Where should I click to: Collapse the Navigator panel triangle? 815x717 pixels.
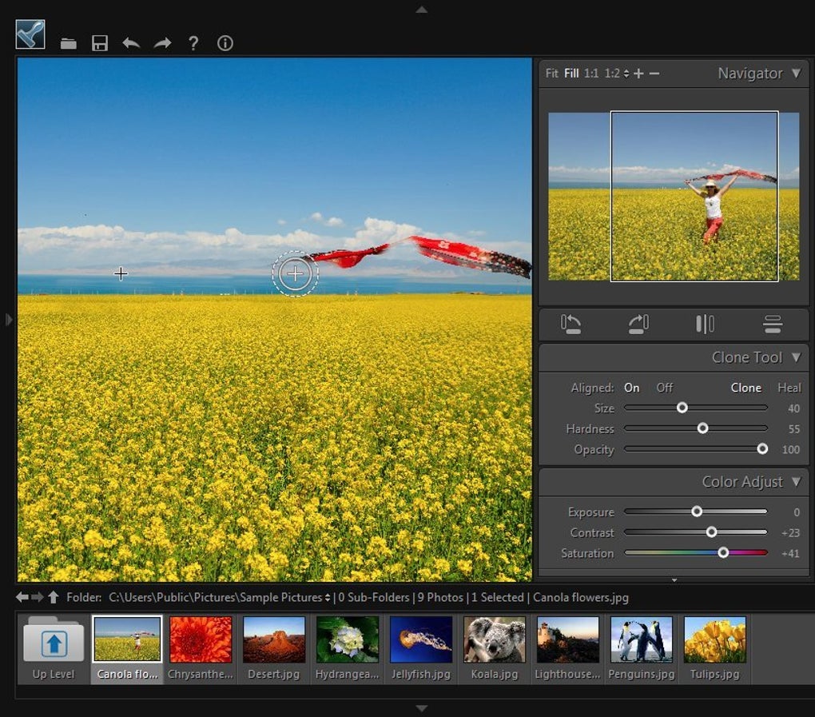point(797,74)
